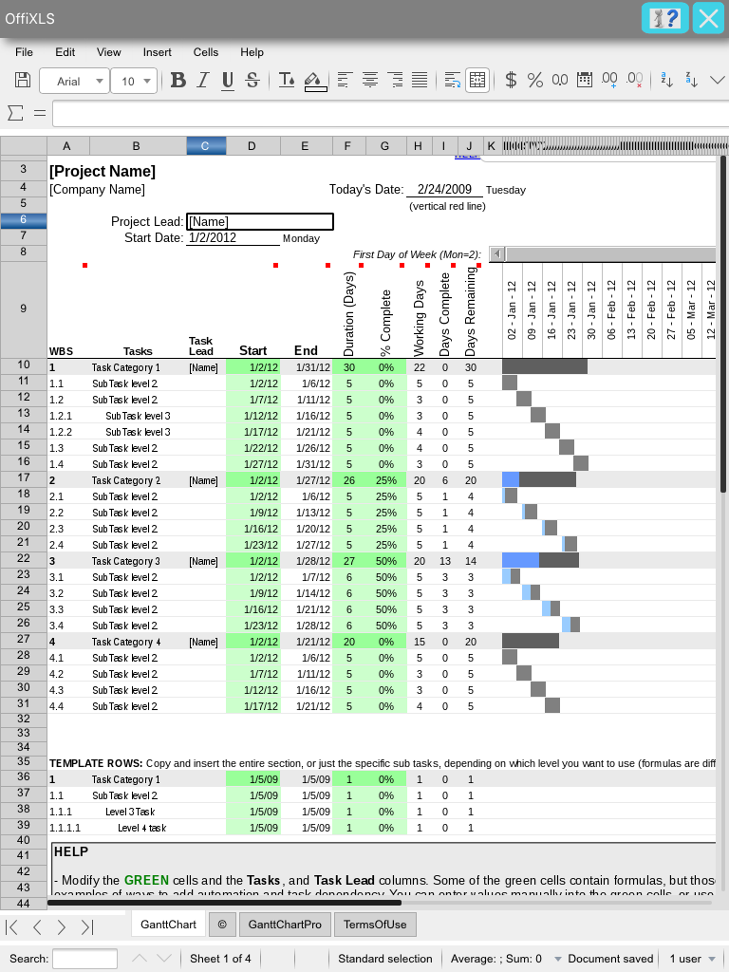729x972 pixels.
Task: Open the Arial font name dropdown
Action: tap(99, 81)
